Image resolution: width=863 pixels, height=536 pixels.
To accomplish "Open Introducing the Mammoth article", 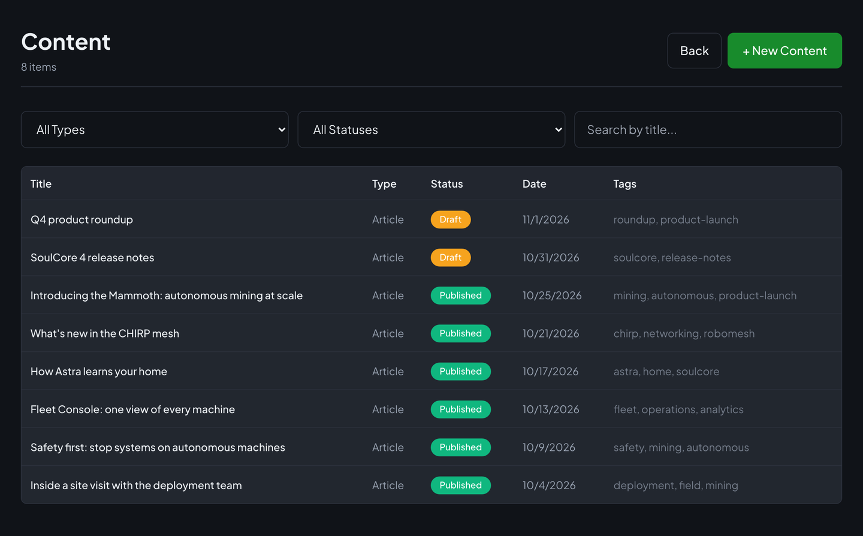I will [167, 296].
